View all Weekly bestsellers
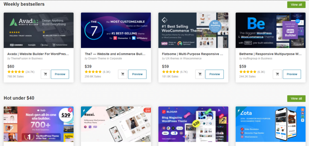The height and width of the screenshot is (146, 309). coord(296,5)
